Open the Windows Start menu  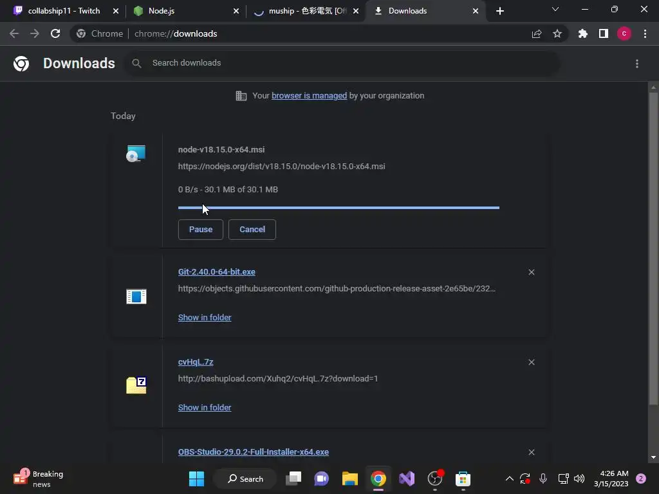(196, 479)
